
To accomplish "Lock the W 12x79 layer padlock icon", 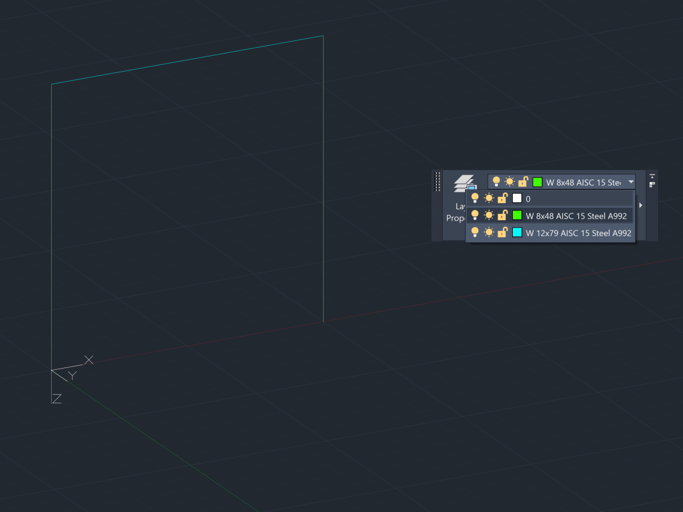I will click(x=502, y=233).
